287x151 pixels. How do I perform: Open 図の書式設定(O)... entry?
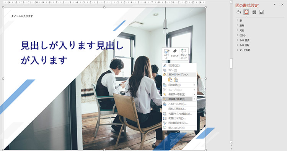179,123
